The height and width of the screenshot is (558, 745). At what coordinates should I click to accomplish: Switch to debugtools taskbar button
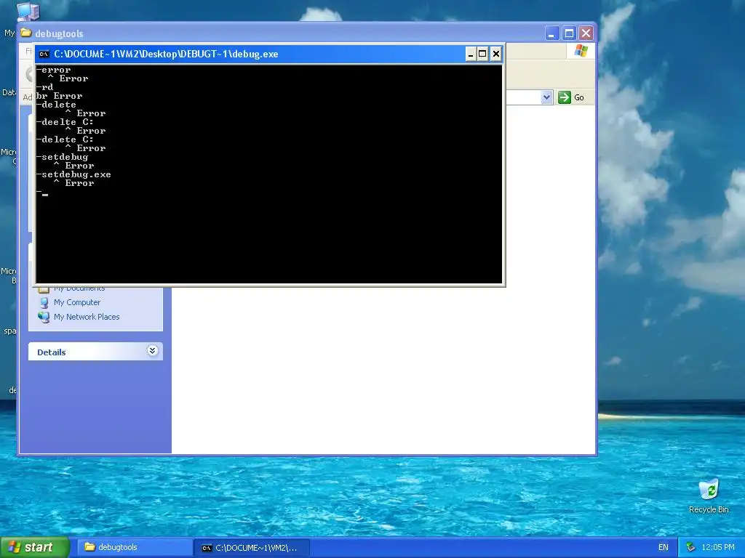click(135, 548)
